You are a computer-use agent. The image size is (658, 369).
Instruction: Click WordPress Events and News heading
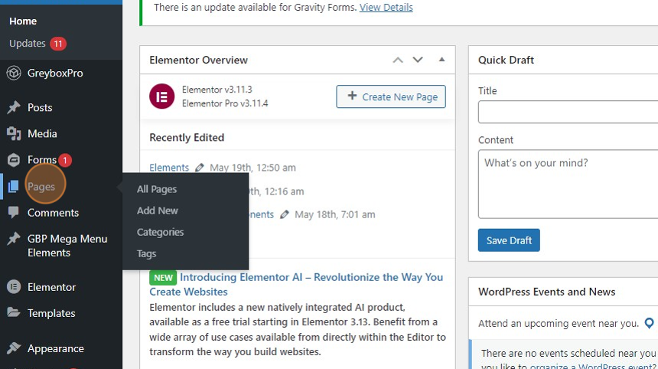546,292
